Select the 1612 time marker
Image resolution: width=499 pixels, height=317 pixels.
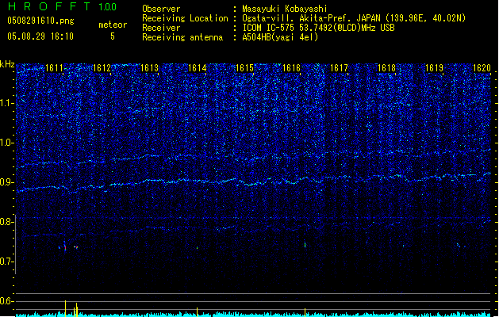(x=102, y=69)
